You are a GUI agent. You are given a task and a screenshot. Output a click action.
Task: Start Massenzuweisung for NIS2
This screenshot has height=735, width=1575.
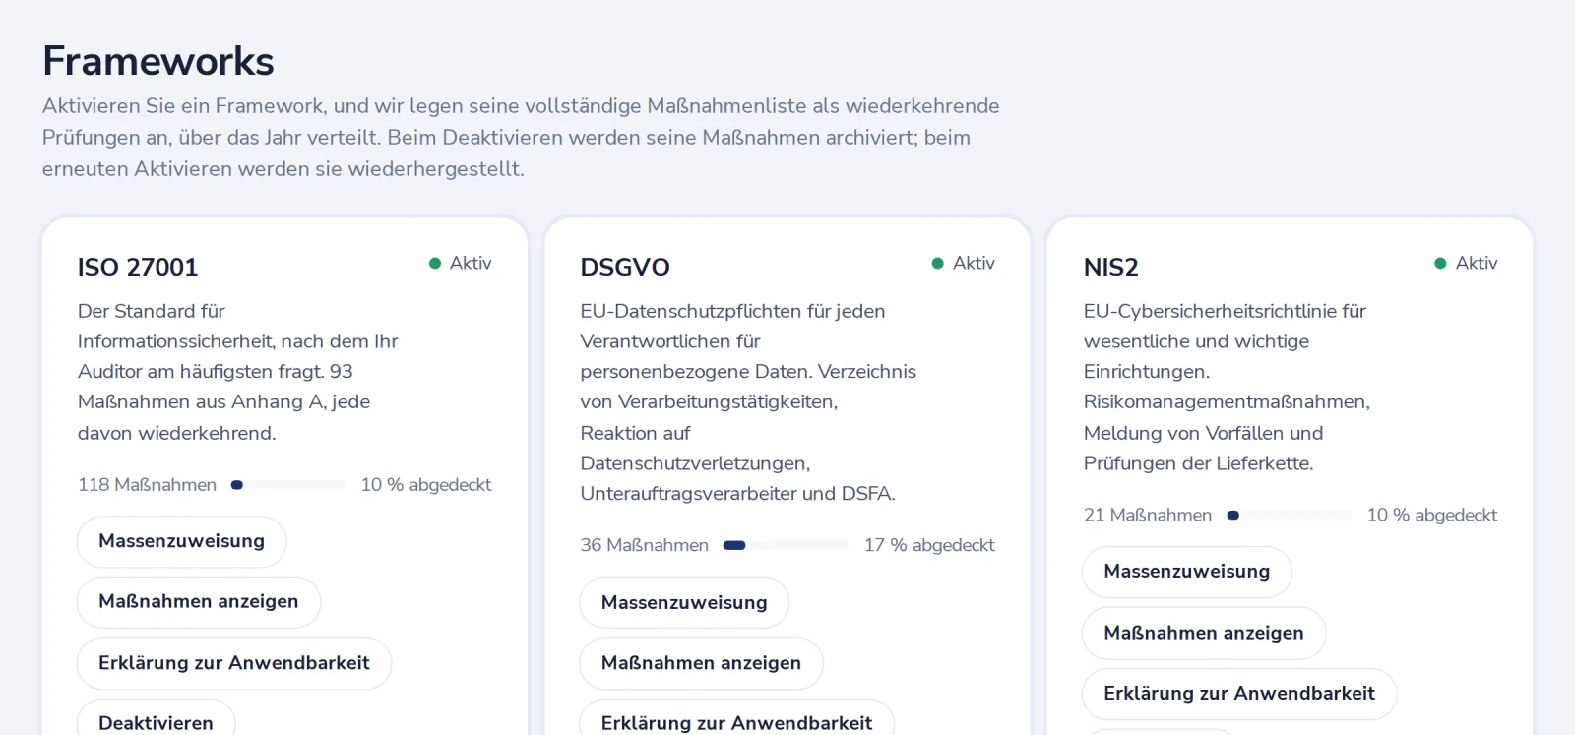click(1187, 572)
